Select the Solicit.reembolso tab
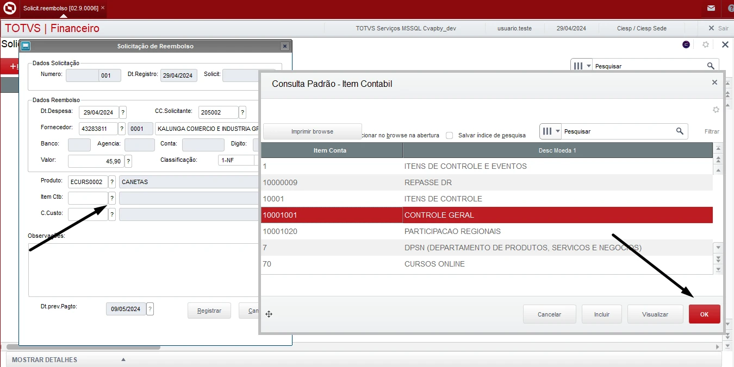The width and height of the screenshot is (734, 367). [x=60, y=9]
